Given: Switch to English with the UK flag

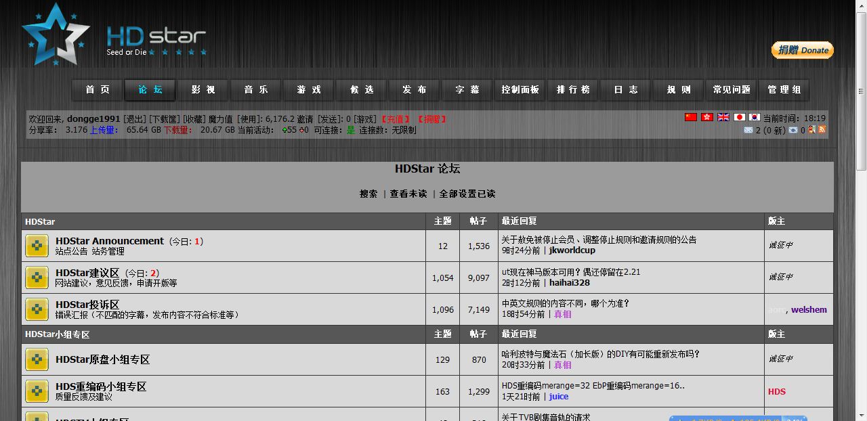Looking at the screenshot, I should click(723, 117).
